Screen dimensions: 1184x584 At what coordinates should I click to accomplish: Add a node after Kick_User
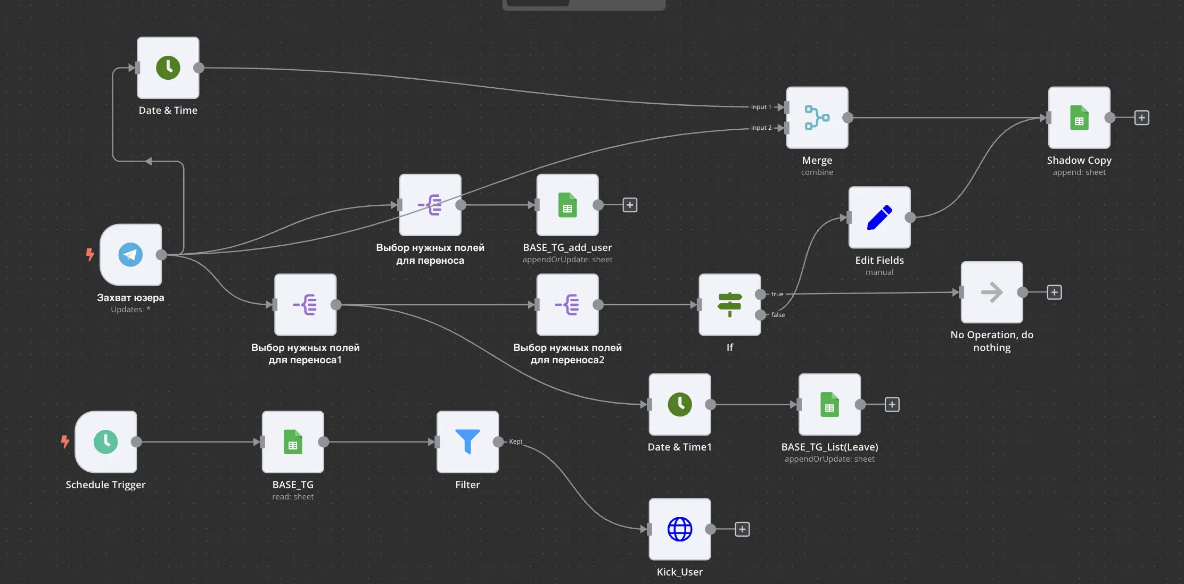point(742,529)
